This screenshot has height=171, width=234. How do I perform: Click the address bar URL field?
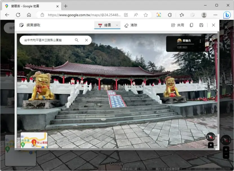(84, 15)
